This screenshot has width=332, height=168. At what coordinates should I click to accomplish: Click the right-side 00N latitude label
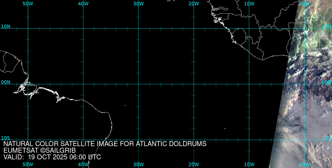tap(326, 82)
